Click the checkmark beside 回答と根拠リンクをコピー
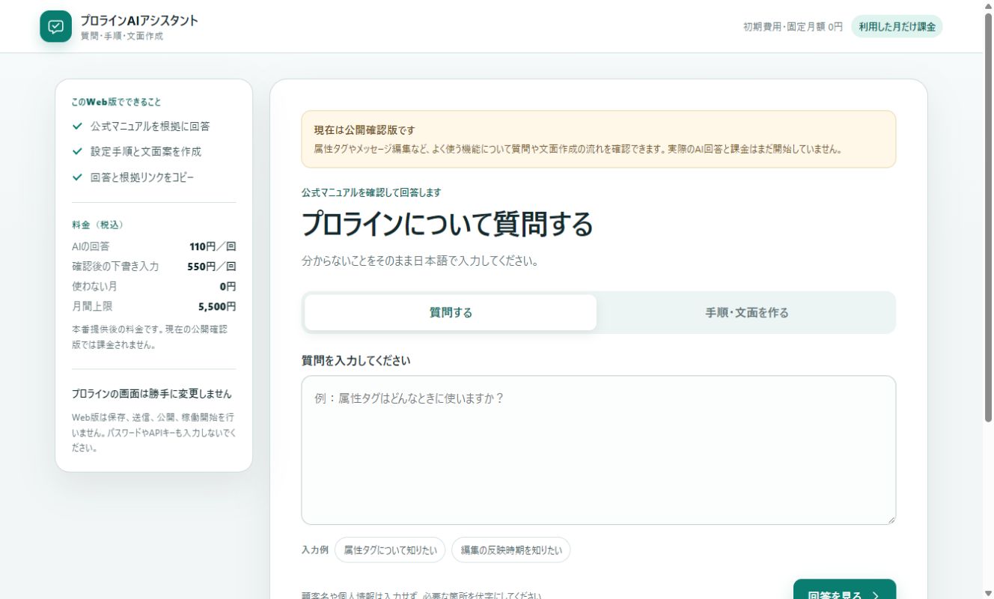The height and width of the screenshot is (599, 994). pyautogui.click(x=77, y=177)
